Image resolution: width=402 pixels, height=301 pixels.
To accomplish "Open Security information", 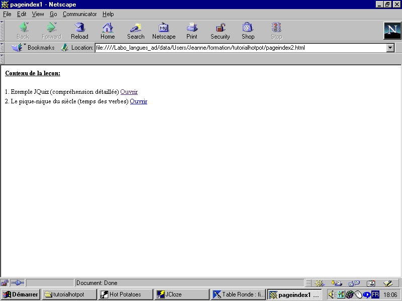I will [220, 31].
